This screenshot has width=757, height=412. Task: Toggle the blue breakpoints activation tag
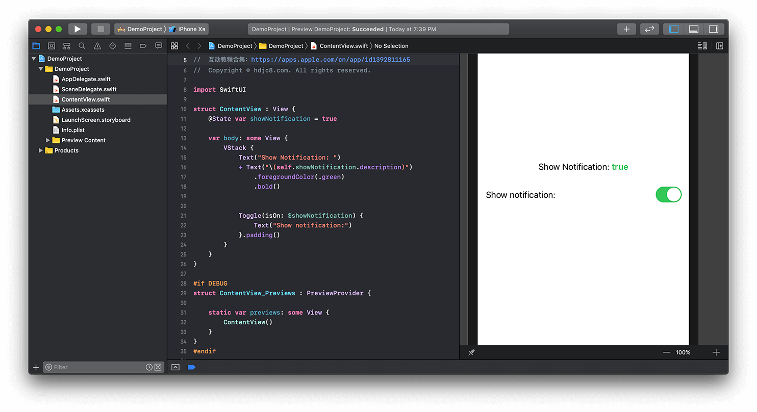[x=192, y=367]
